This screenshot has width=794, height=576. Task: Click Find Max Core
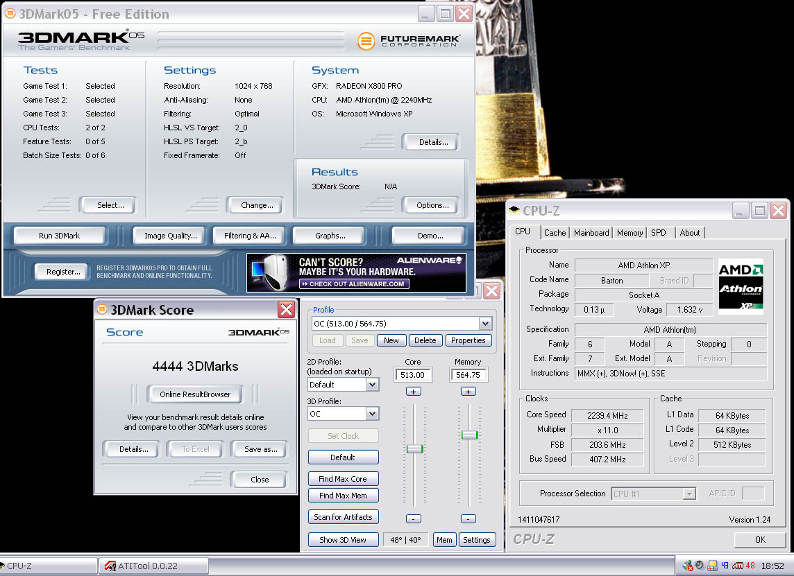point(343,479)
